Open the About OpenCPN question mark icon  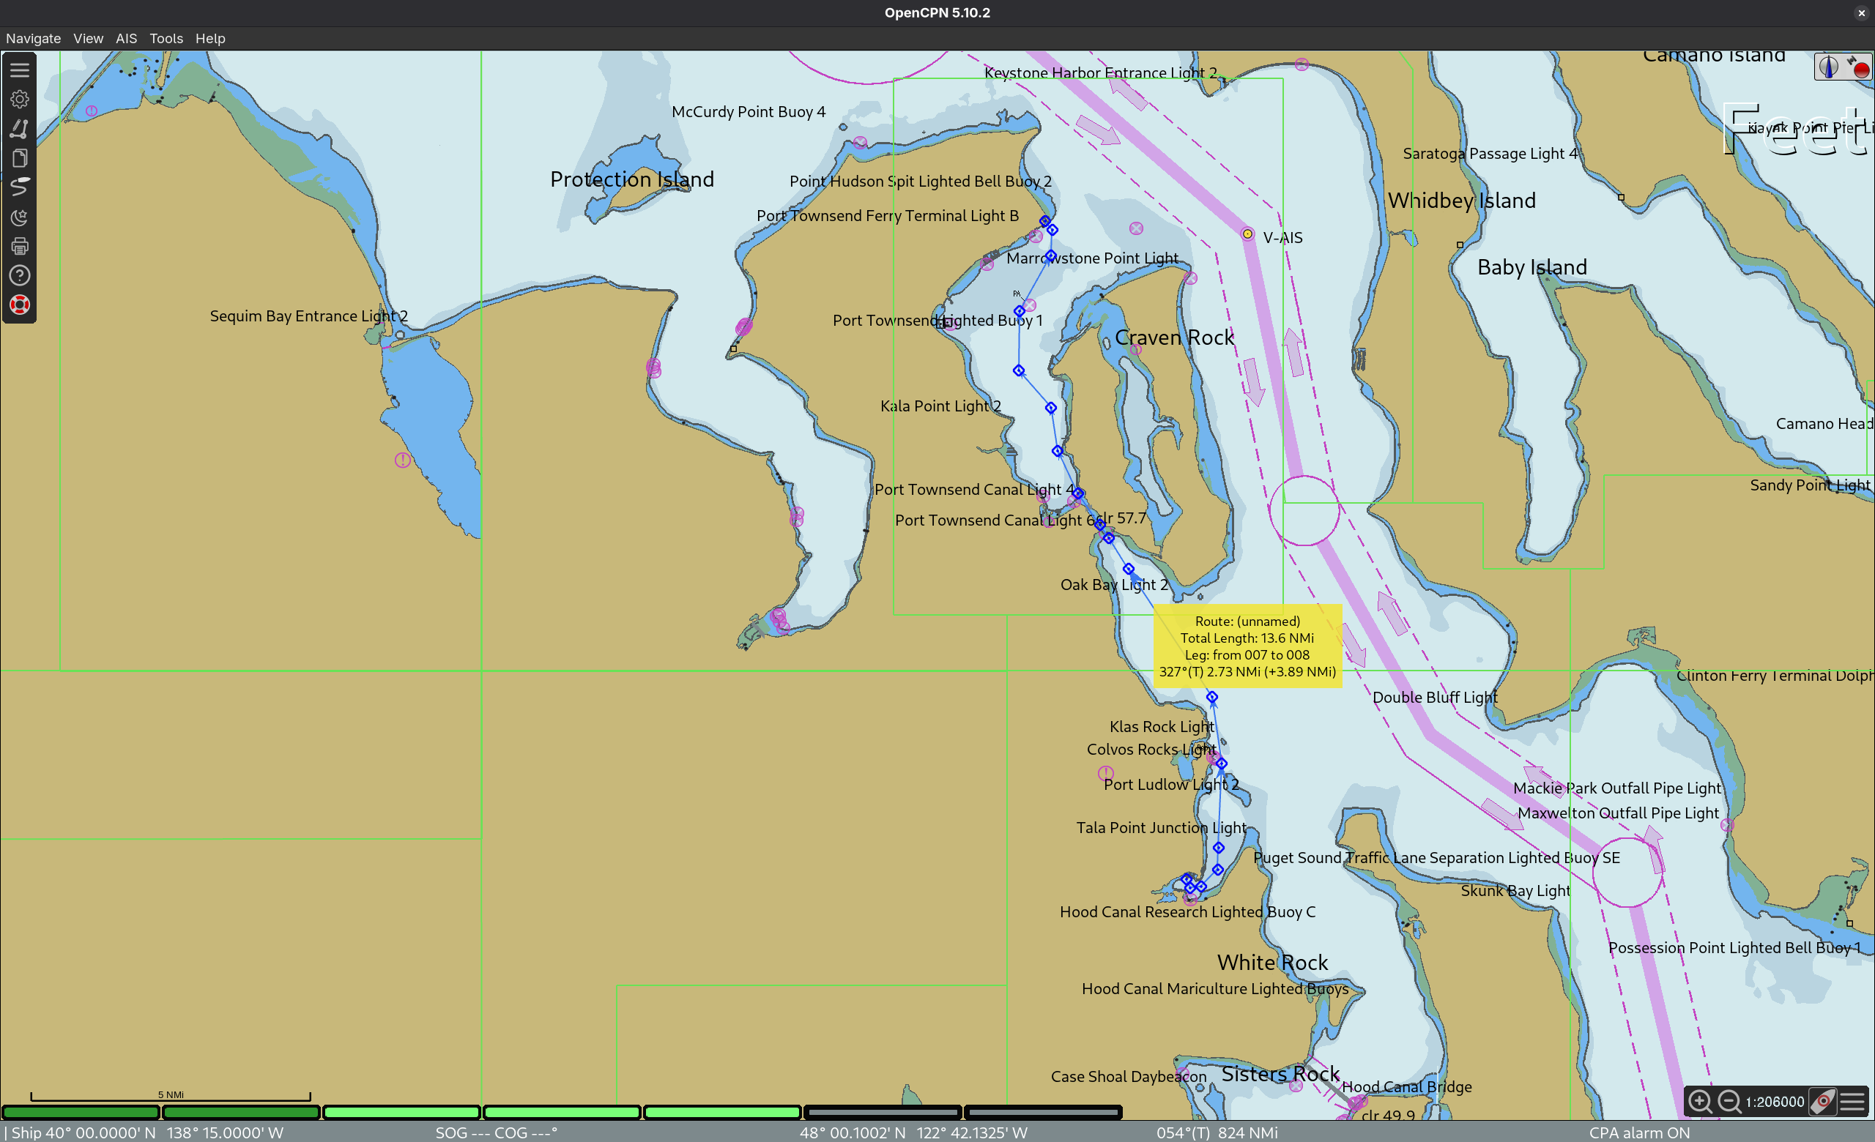click(20, 275)
